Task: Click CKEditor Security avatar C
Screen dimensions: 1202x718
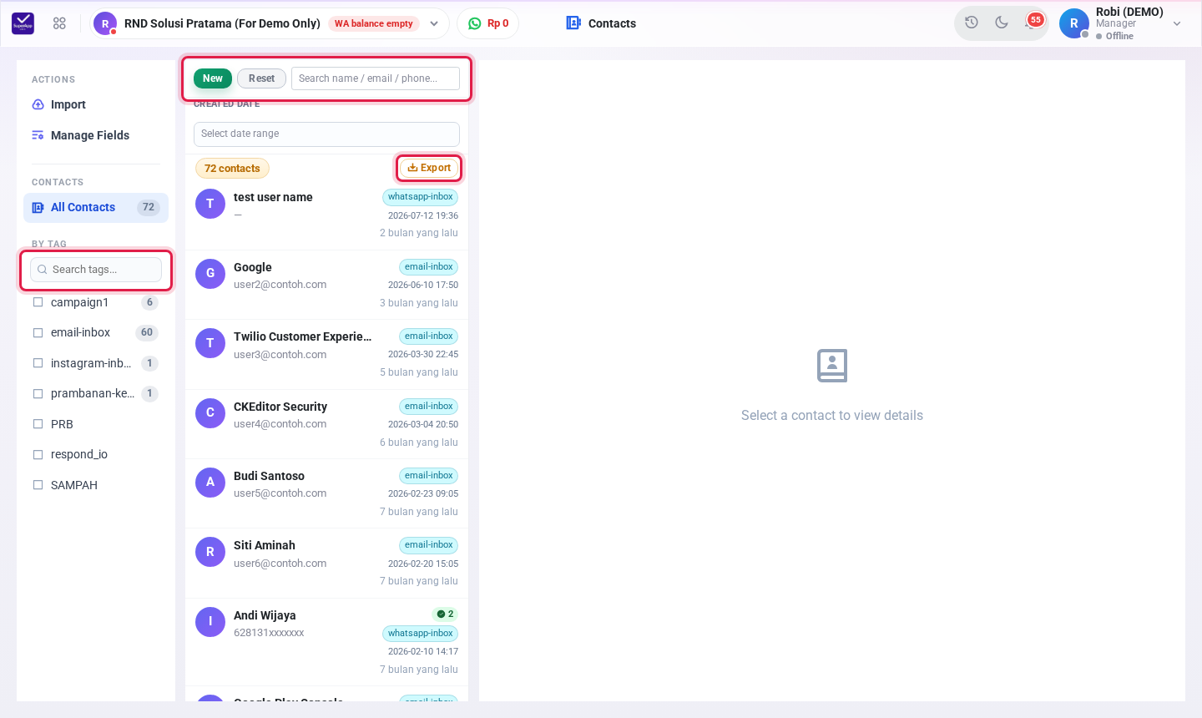Action: tap(210, 412)
